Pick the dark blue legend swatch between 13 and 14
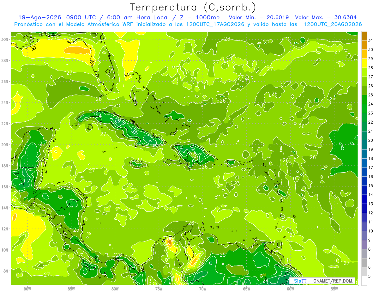 (x=364, y=199)
